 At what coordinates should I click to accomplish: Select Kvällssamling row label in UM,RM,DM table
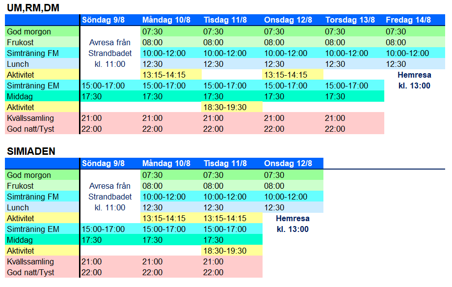click(30, 118)
